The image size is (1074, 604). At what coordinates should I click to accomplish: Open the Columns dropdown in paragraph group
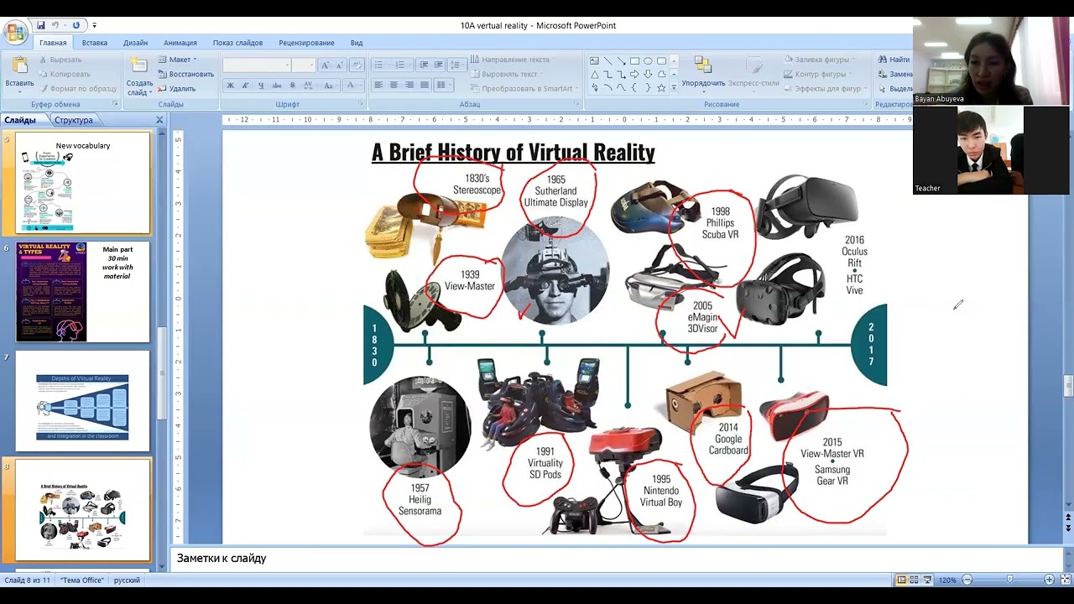[443, 86]
